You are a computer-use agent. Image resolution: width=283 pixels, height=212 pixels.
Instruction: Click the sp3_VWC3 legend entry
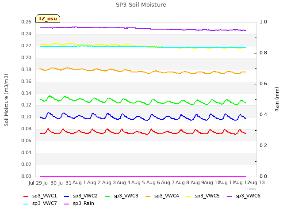pyautogui.click(x=121, y=196)
